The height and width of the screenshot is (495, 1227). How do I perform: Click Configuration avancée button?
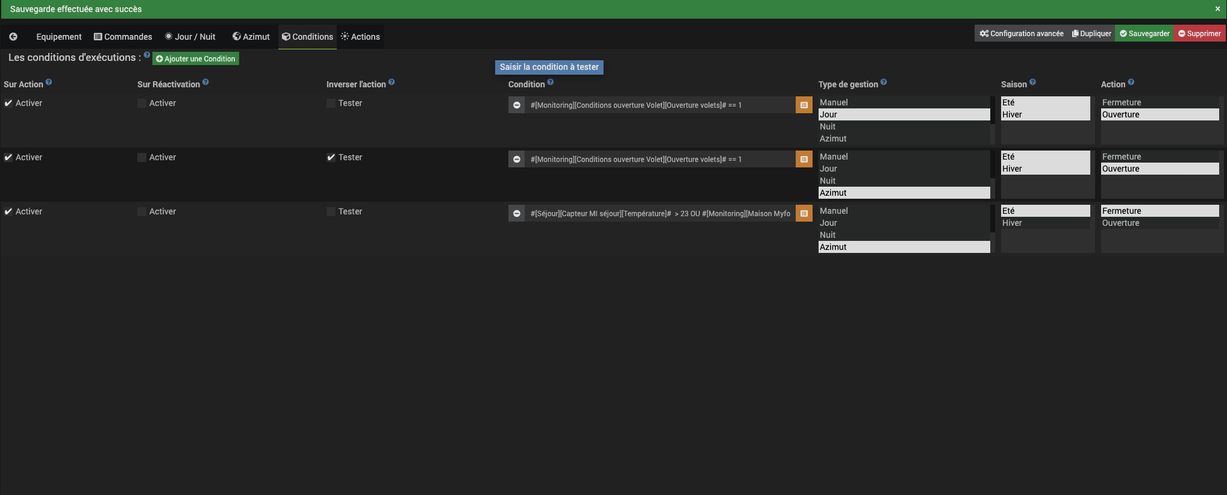tap(1022, 34)
